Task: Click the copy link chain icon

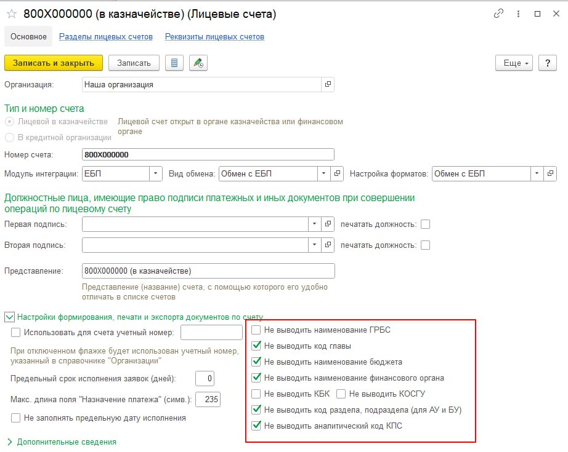Action: coord(498,14)
